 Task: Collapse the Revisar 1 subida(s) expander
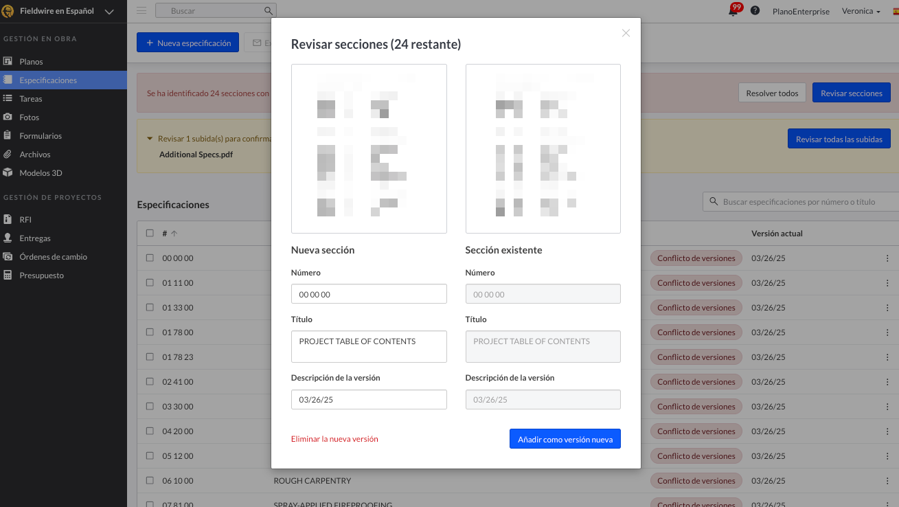tap(150, 139)
